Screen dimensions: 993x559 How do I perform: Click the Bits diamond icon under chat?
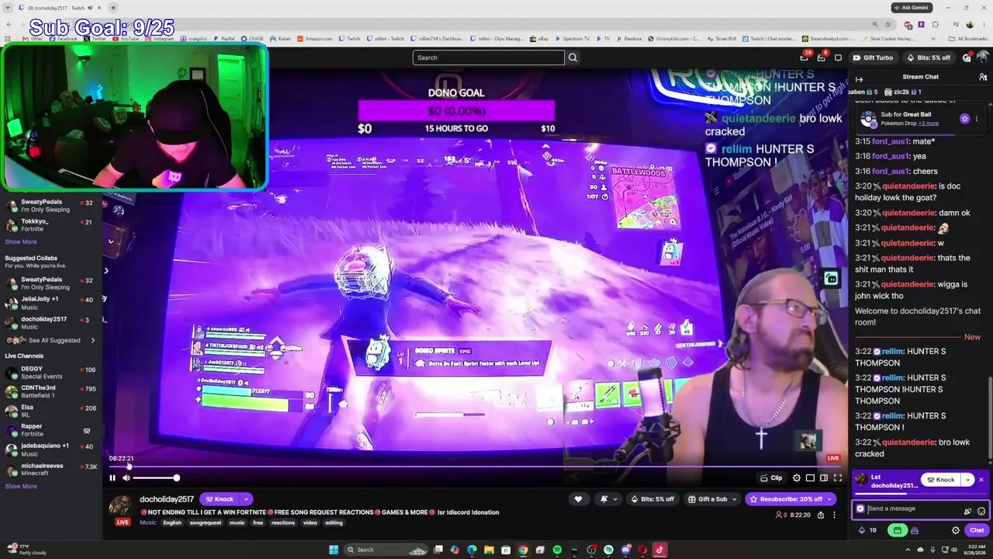(x=861, y=530)
